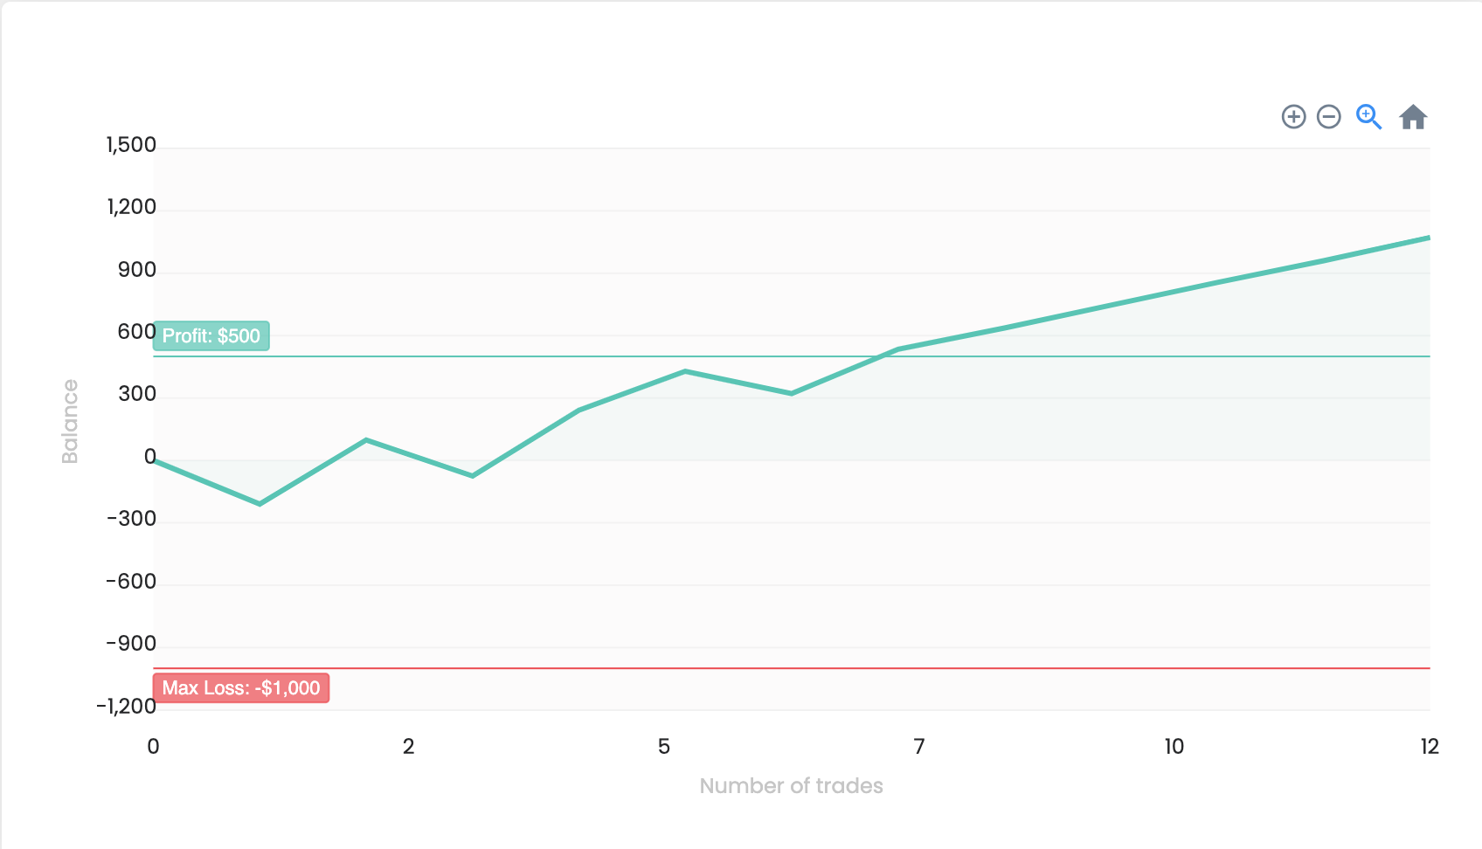Click the line's starting point at zero balance
The height and width of the screenshot is (849, 1482).
[x=155, y=460]
